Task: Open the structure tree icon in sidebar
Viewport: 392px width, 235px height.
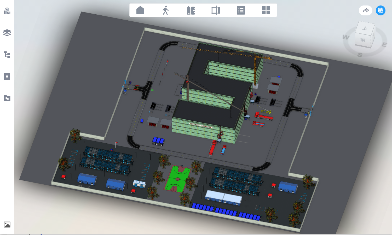Action: [7, 55]
